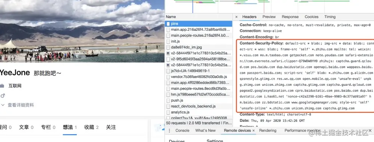Screen dimensions: 374x142
Task: Select main.people-routes.8ecd9d3fa5b request row
Action: click(199, 89)
